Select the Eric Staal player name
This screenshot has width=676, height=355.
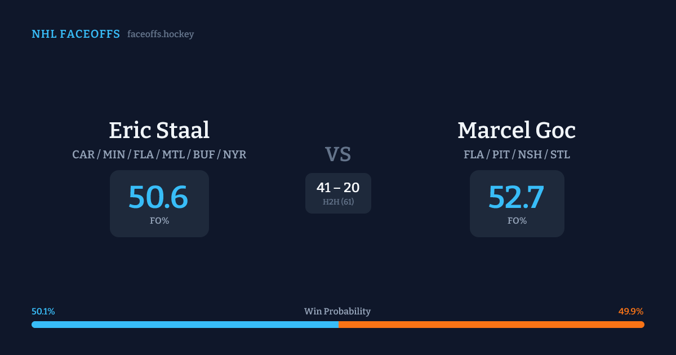click(x=159, y=130)
